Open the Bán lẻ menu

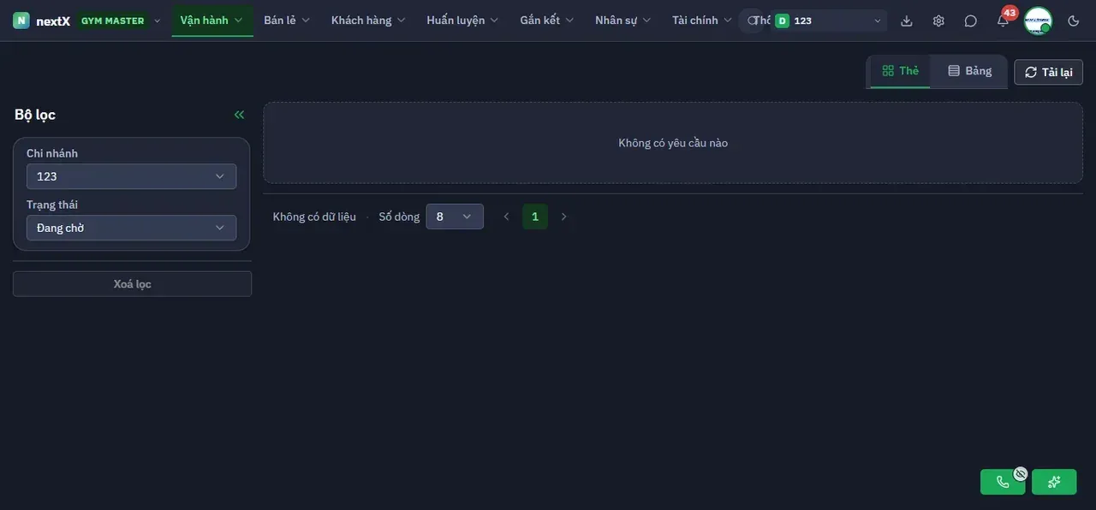[287, 21]
